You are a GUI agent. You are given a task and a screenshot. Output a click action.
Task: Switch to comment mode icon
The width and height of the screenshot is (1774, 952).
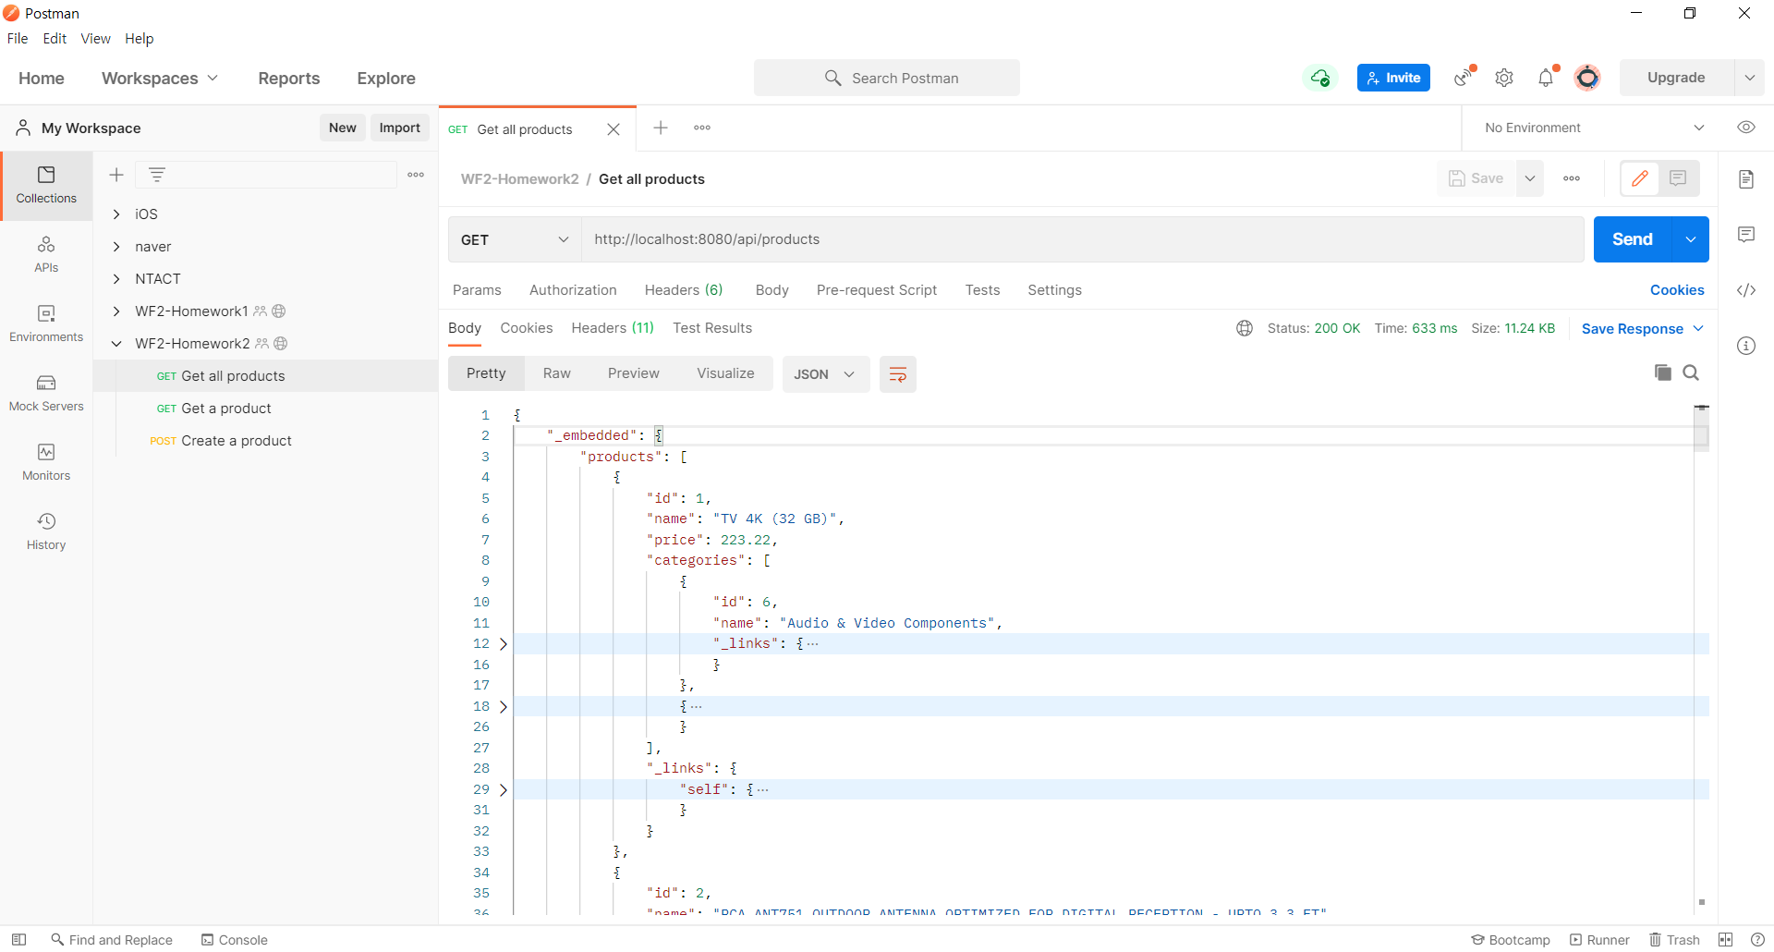click(1678, 178)
